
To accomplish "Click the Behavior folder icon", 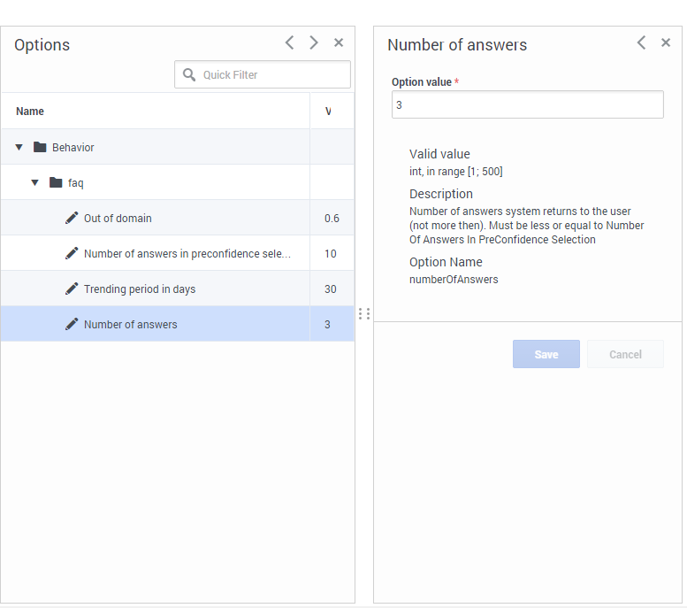I will coord(40,147).
